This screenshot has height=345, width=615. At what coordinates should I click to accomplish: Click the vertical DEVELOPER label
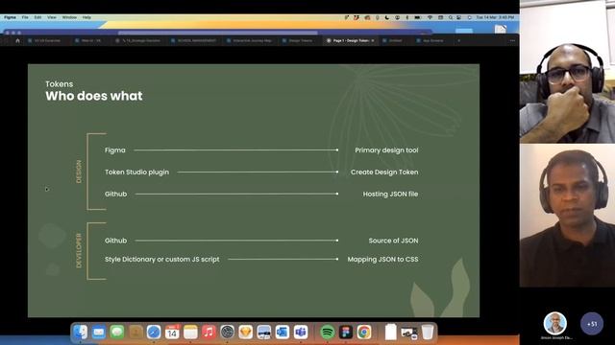coord(79,251)
